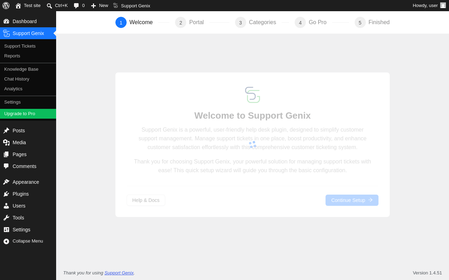Open the Howdy, user account menu

point(429,6)
